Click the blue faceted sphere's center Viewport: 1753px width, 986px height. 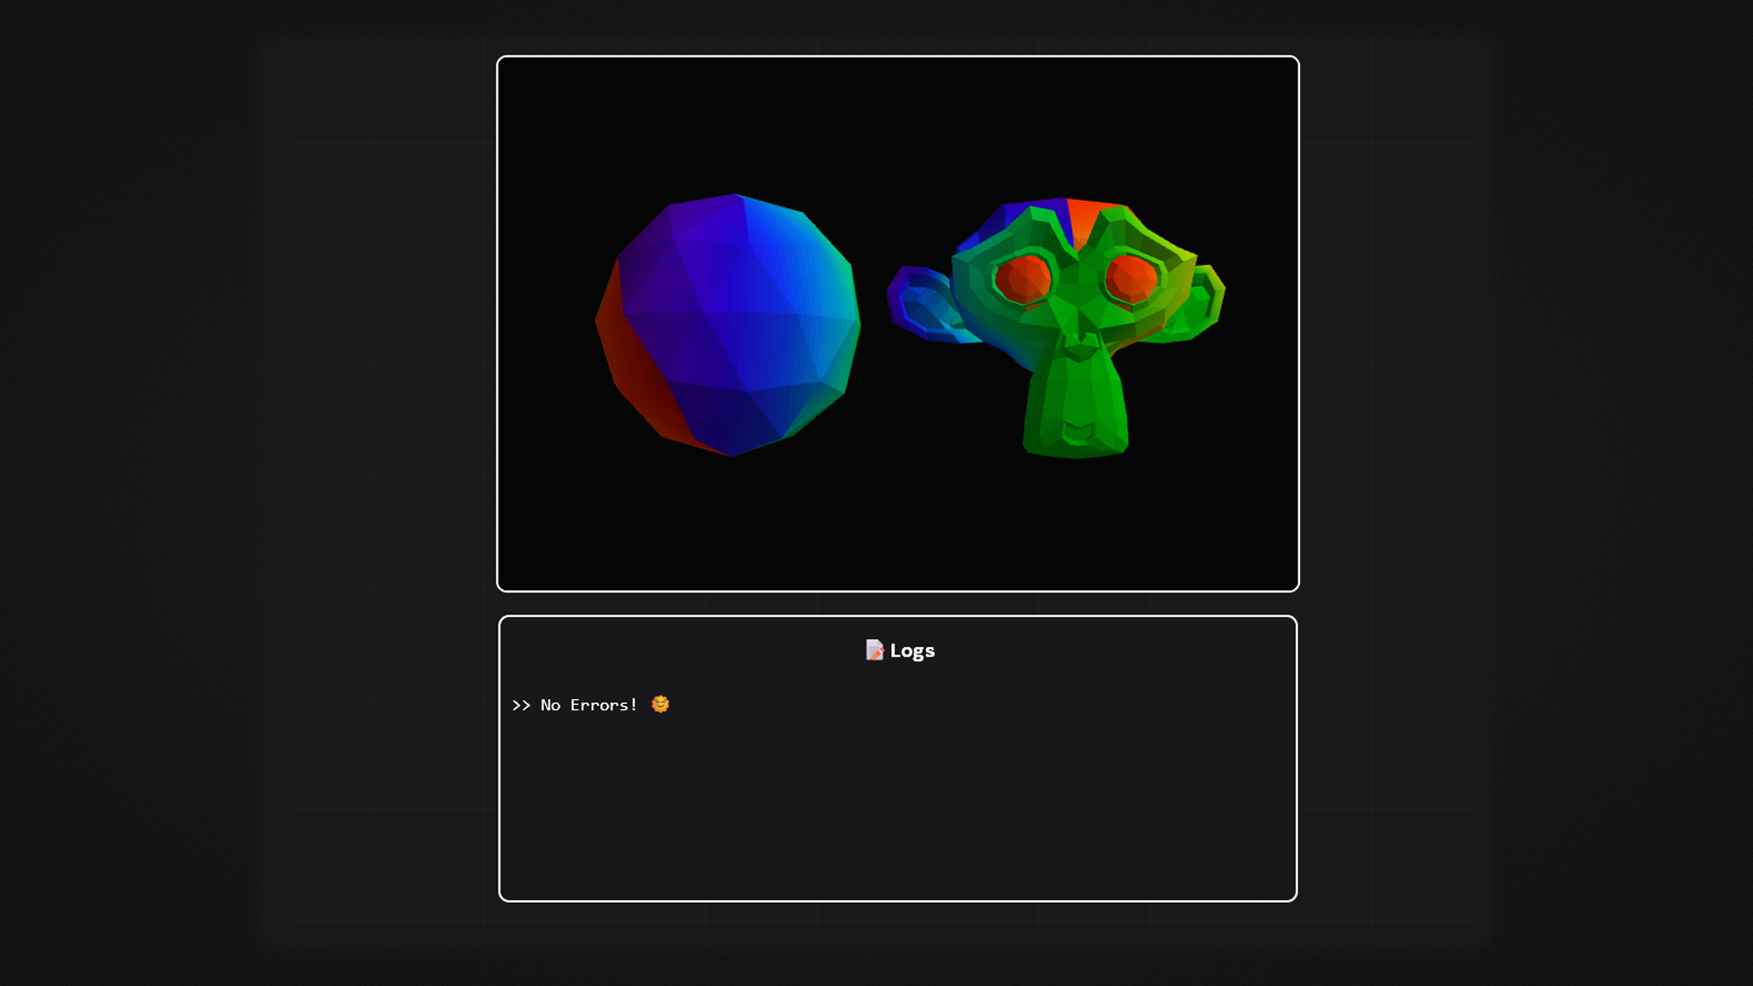[x=729, y=324]
